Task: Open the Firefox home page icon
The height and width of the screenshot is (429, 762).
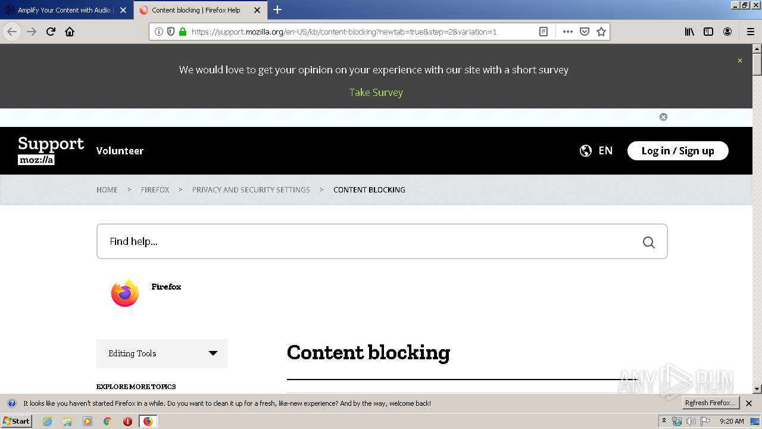Action: tap(70, 32)
